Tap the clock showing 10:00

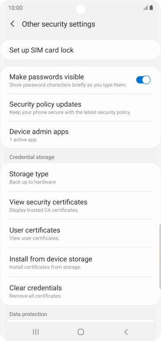pyautogui.click(x=15, y=8)
